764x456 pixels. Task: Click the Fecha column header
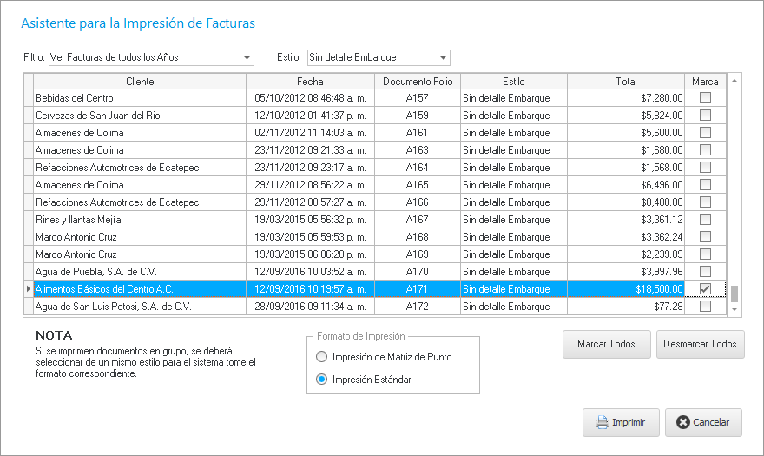point(310,81)
